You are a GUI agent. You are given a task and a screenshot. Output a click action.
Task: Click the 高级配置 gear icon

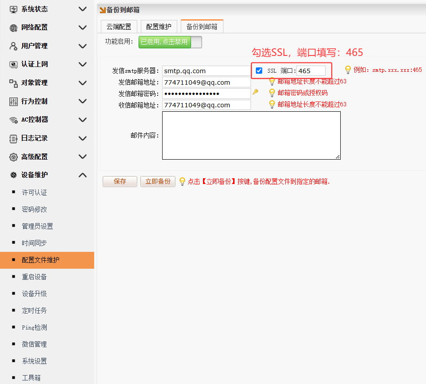(13, 157)
